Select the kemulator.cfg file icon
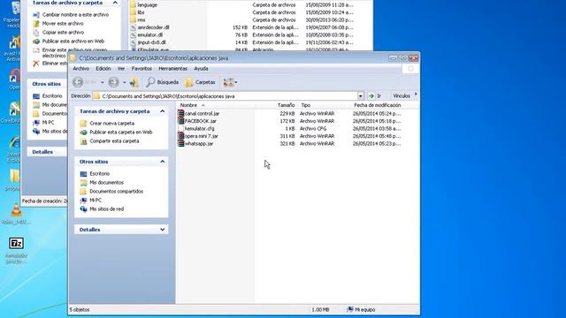This screenshot has height=318, width=566. 180,129
